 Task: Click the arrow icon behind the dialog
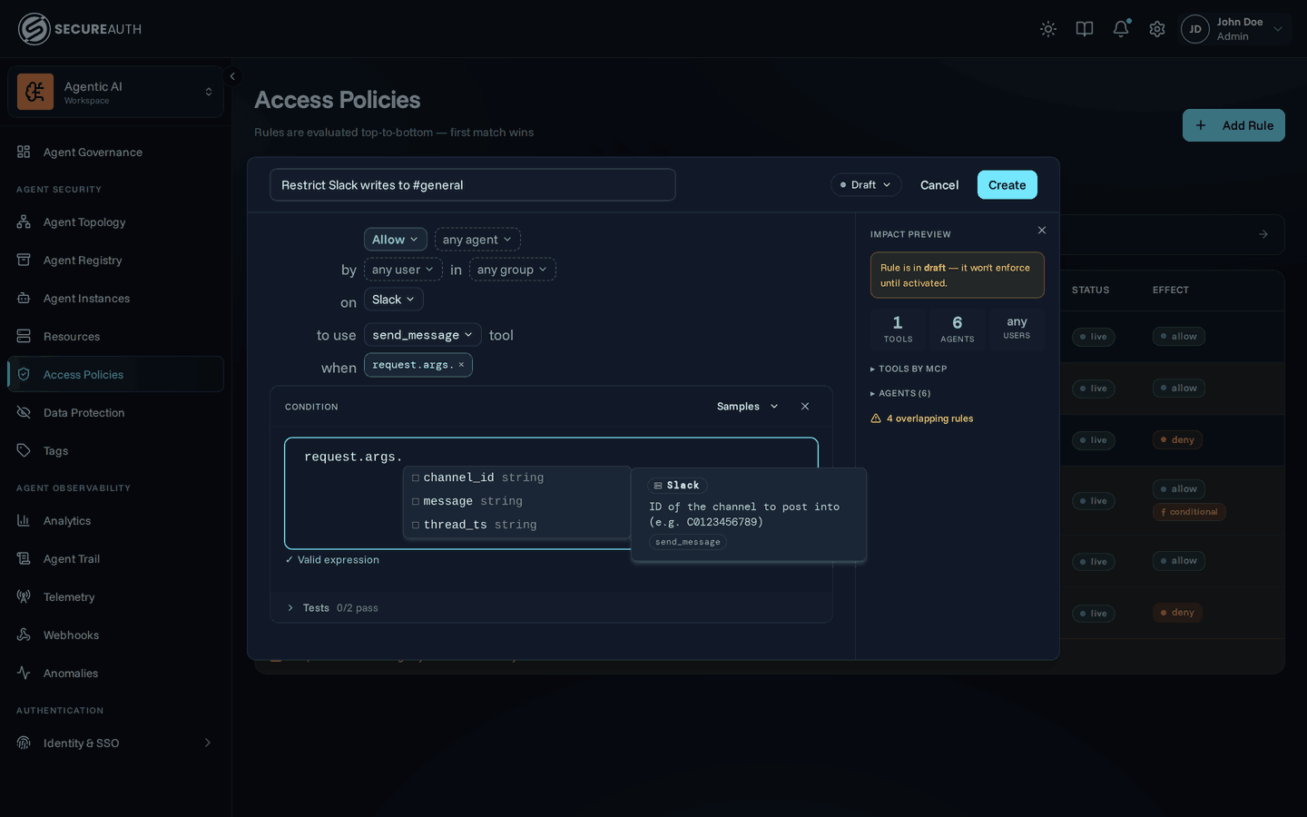point(1263,234)
